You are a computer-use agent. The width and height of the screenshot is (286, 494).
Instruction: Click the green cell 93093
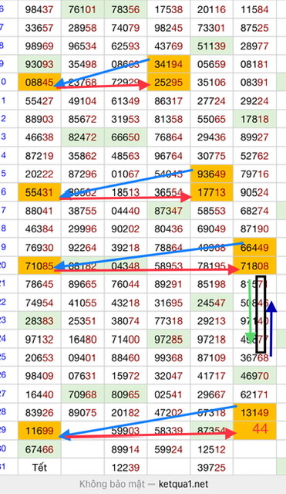coord(39,64)
